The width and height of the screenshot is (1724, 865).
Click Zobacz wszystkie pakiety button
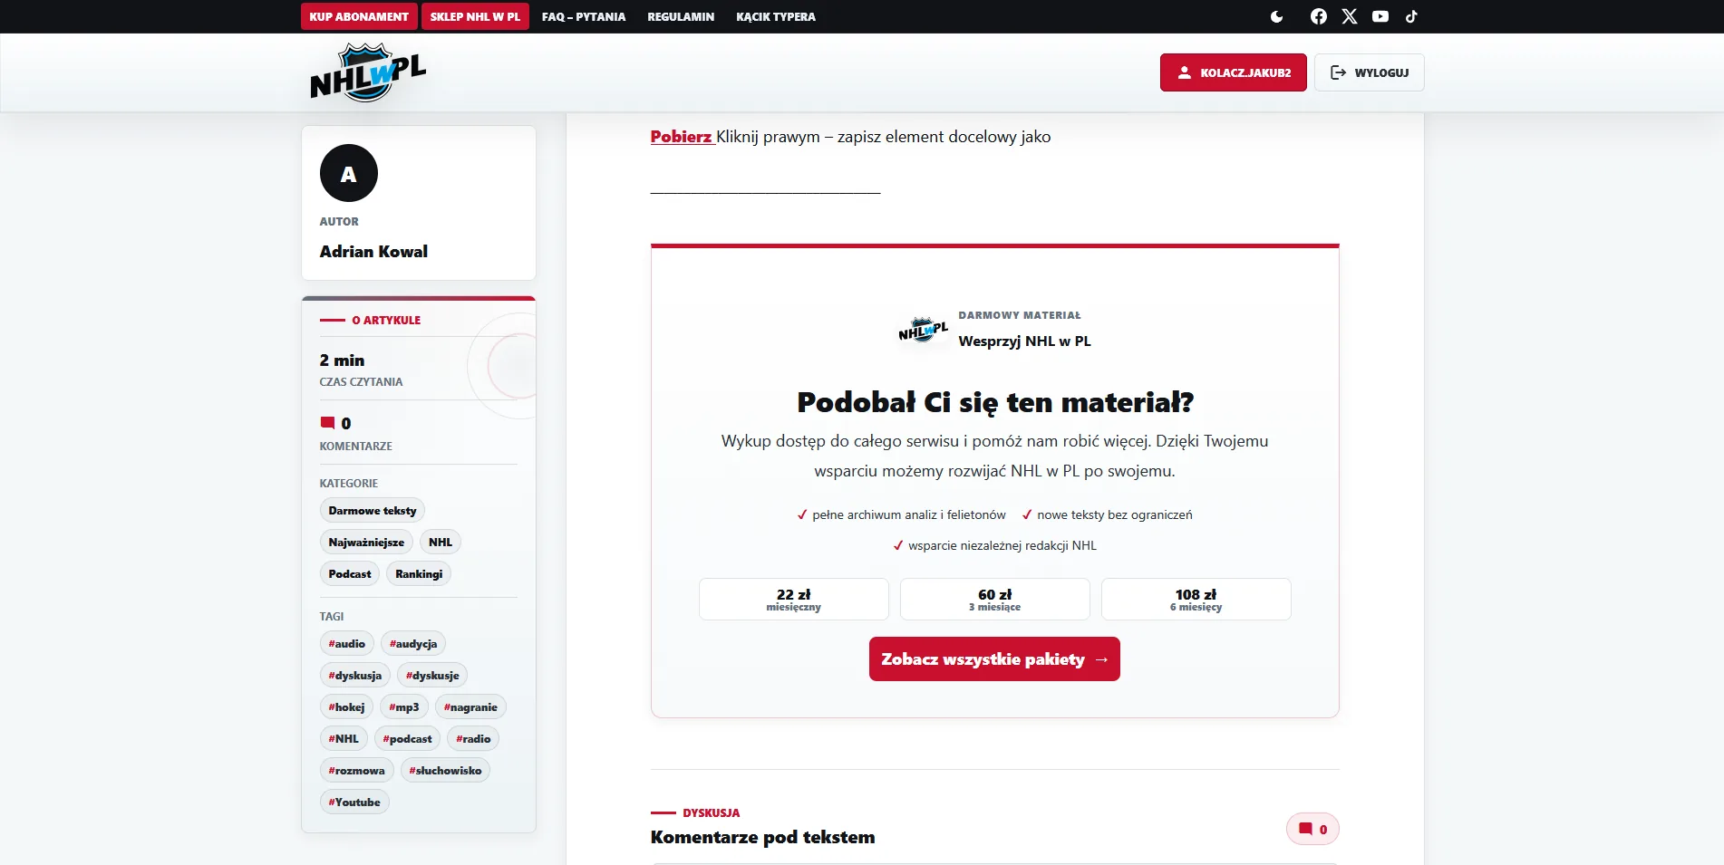(x=994, y=659)
